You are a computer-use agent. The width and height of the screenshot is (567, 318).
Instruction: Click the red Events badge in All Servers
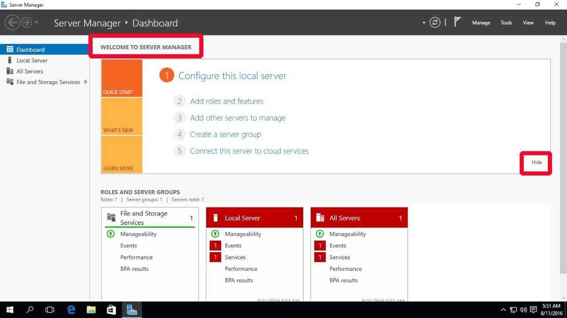[320, 246]
